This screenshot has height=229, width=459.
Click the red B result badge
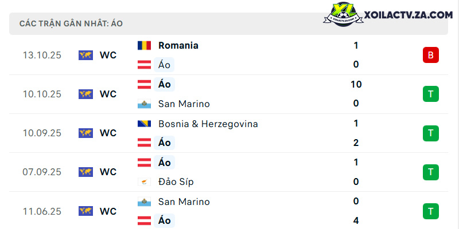(x=431, y=55)
